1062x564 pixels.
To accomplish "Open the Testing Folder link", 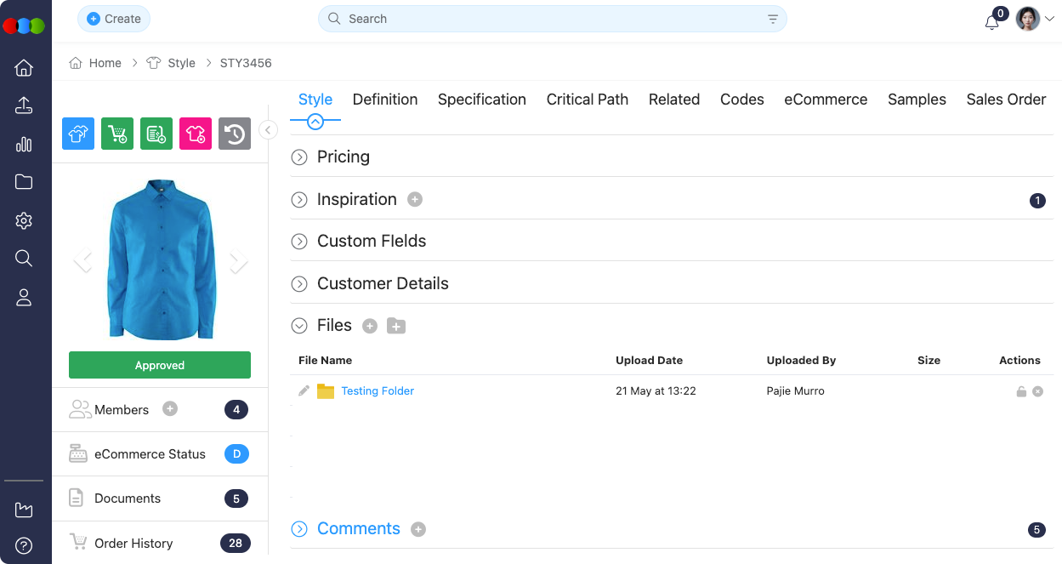I will coord(378,391).
